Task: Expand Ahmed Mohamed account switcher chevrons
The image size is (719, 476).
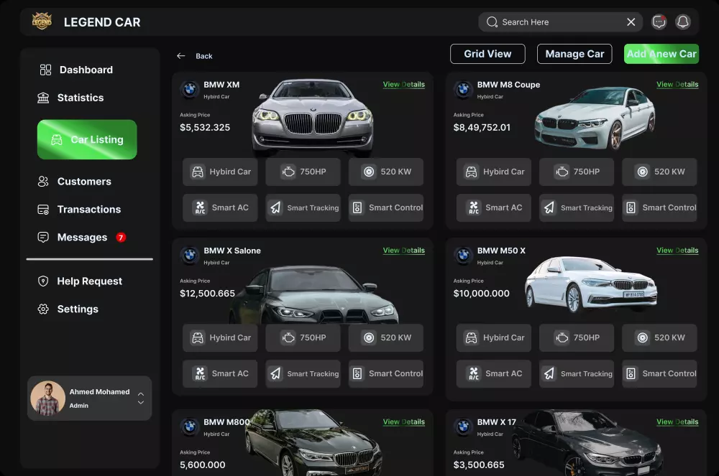Action: 141,398
